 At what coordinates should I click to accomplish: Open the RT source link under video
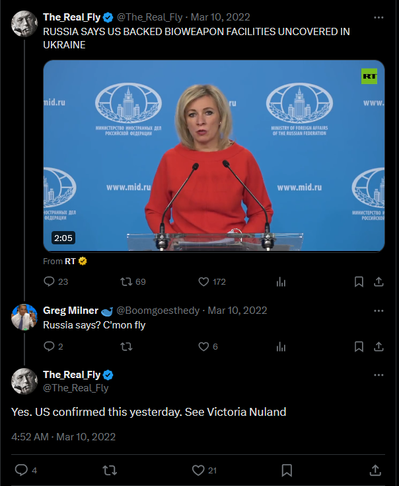pos(69,261)
